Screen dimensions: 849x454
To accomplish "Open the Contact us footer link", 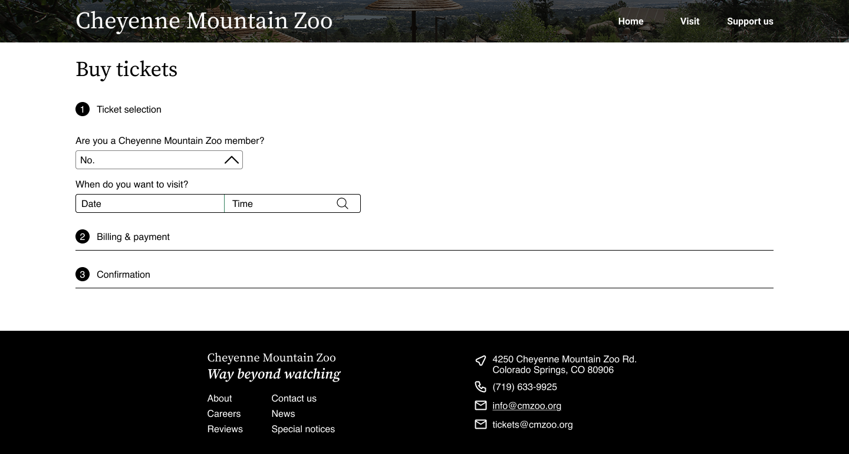I will coord(294,398).
